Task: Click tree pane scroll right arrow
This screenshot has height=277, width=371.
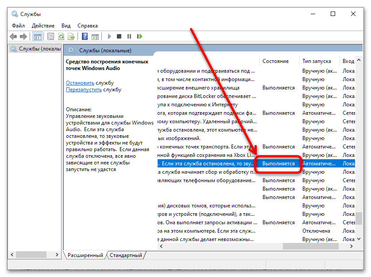Action: [x=57, y=254]
